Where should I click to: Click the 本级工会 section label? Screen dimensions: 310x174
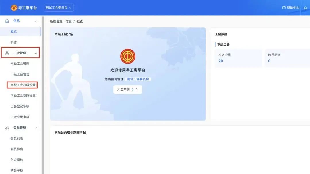pyautogui.click(x=223, y=44)
